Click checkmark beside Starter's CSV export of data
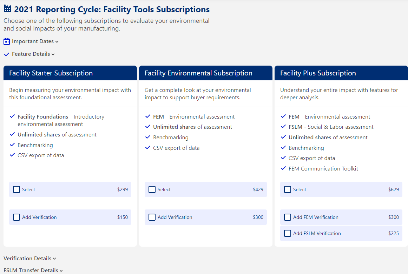Screen dimensions: 408x274 pyautogui.click(x=12, y=155)
